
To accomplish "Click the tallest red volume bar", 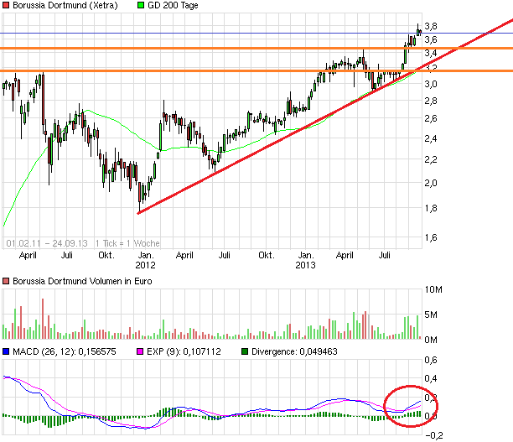I will point(43,319).
